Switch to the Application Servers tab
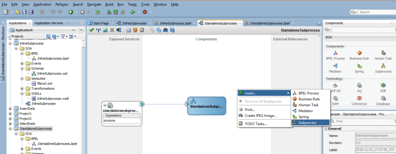 49,23
